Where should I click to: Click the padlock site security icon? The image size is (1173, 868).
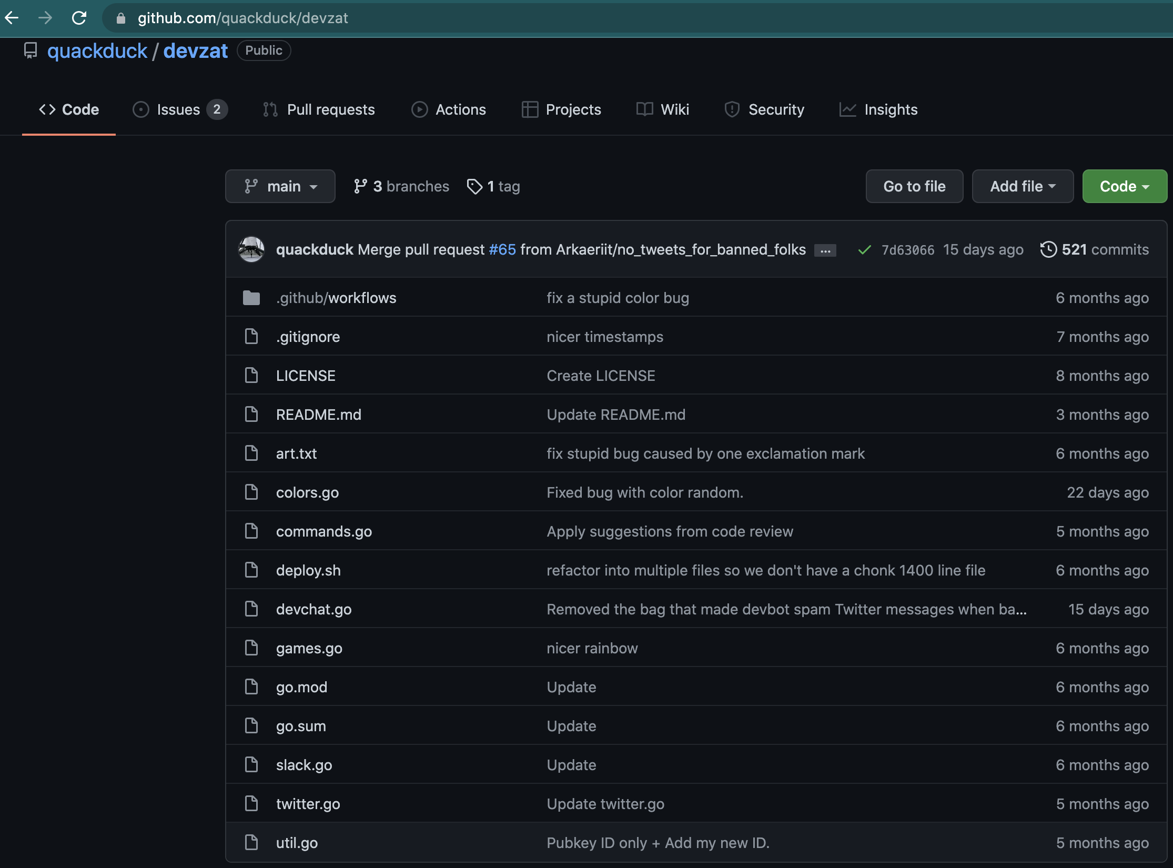click(x=121, y=18)
